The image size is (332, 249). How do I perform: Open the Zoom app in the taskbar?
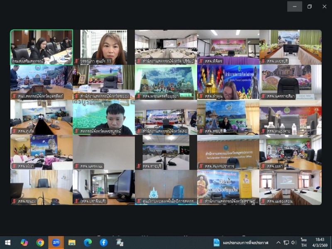[x=56, y=242]
